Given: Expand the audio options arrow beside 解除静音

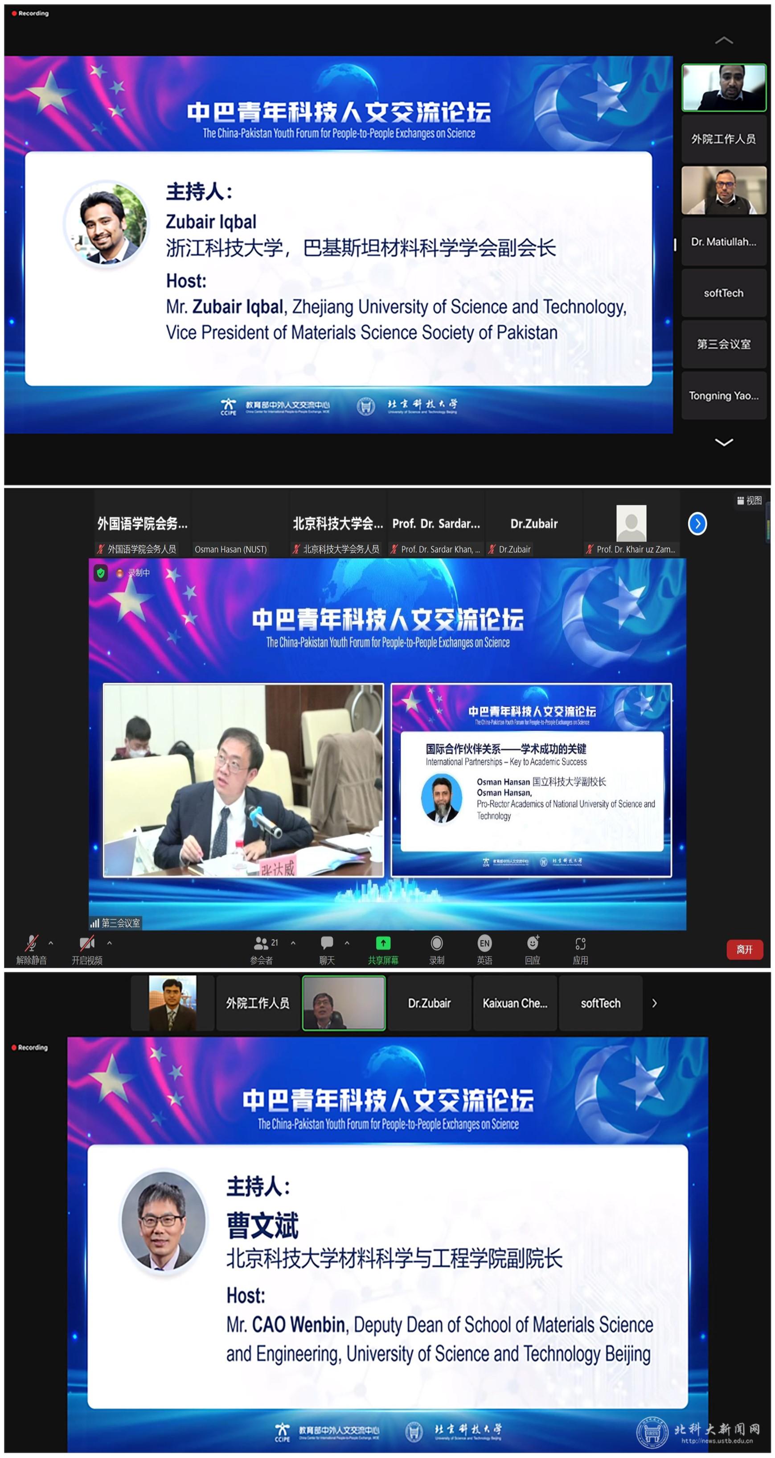Looking at the screenshot, I should (51, 943).
